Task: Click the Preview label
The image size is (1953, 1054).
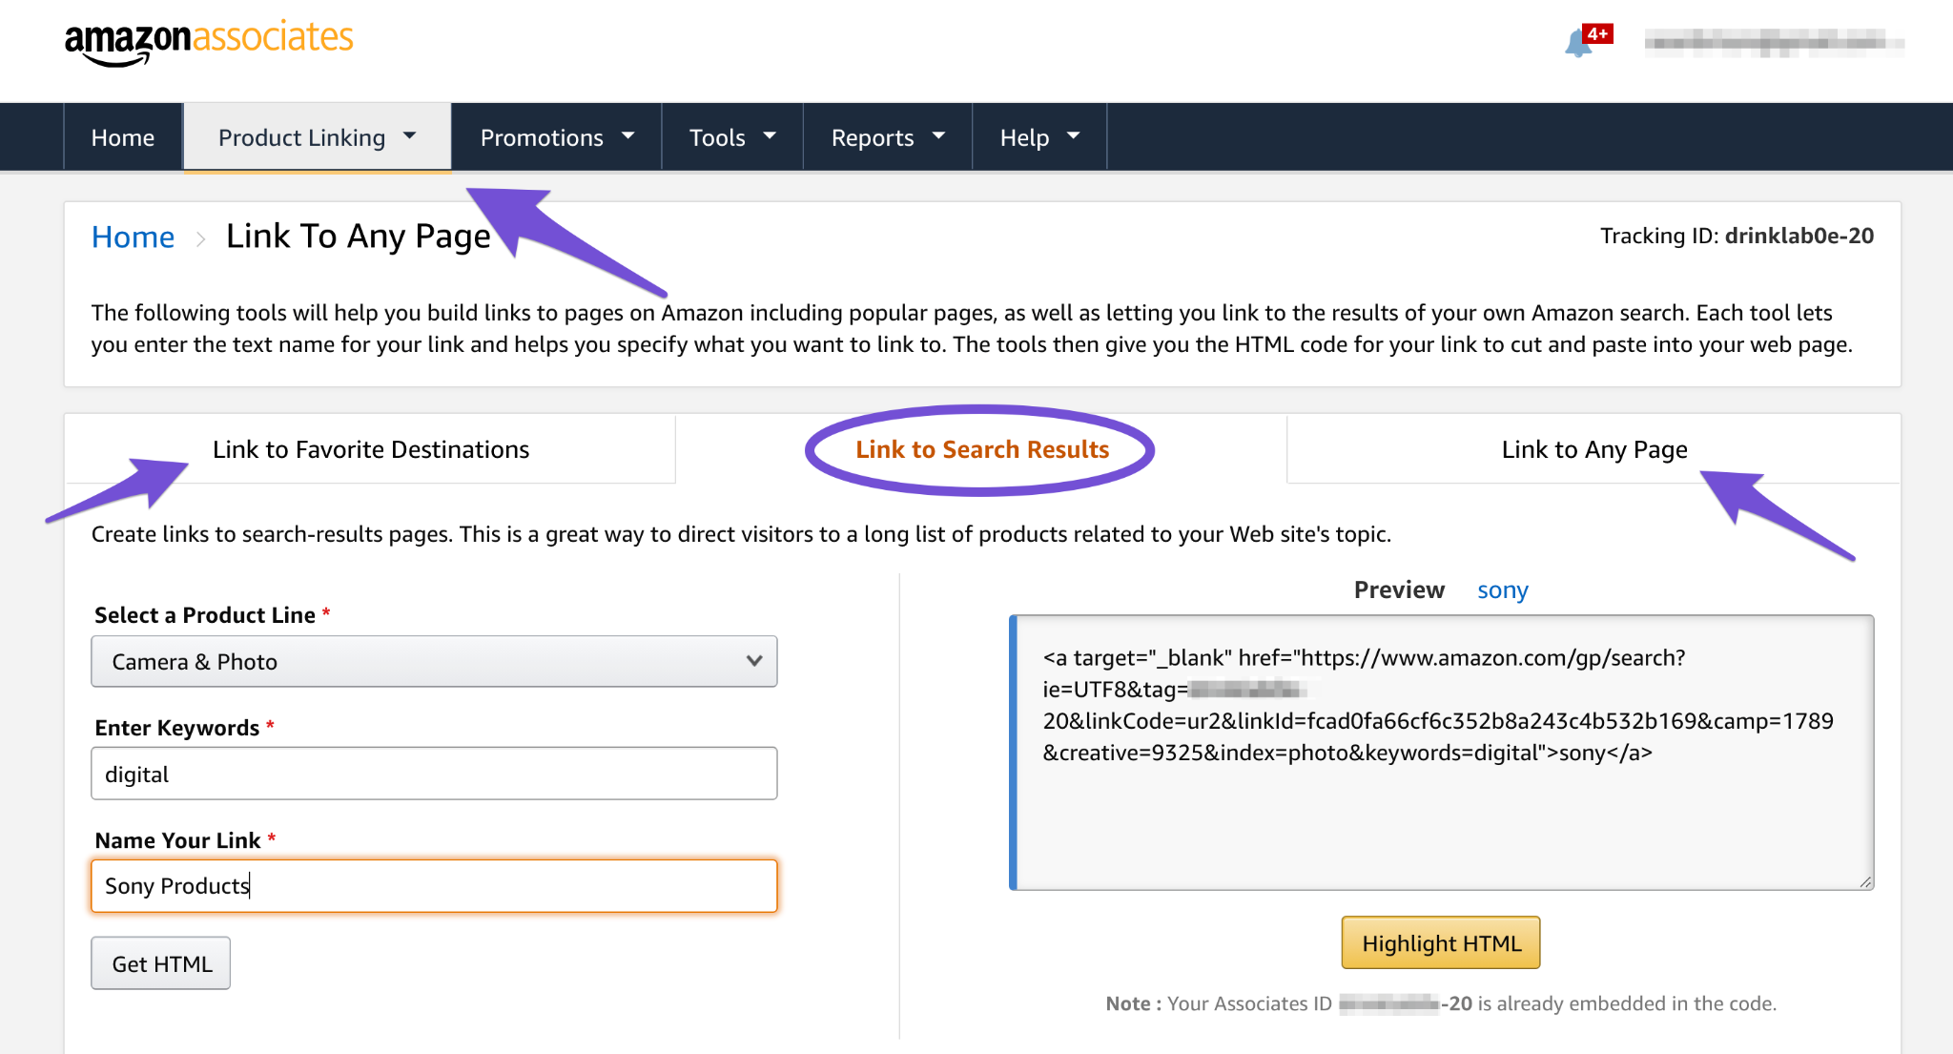Action: (x=1399, y=590)
